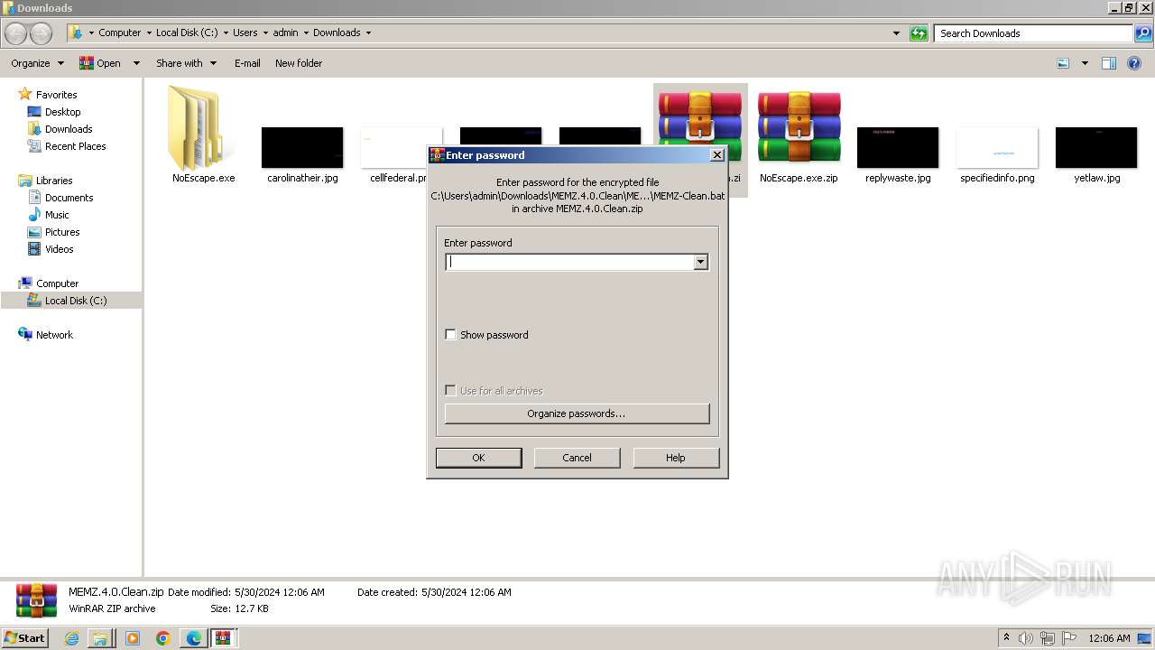Open the Documents library

pos(69,198)
